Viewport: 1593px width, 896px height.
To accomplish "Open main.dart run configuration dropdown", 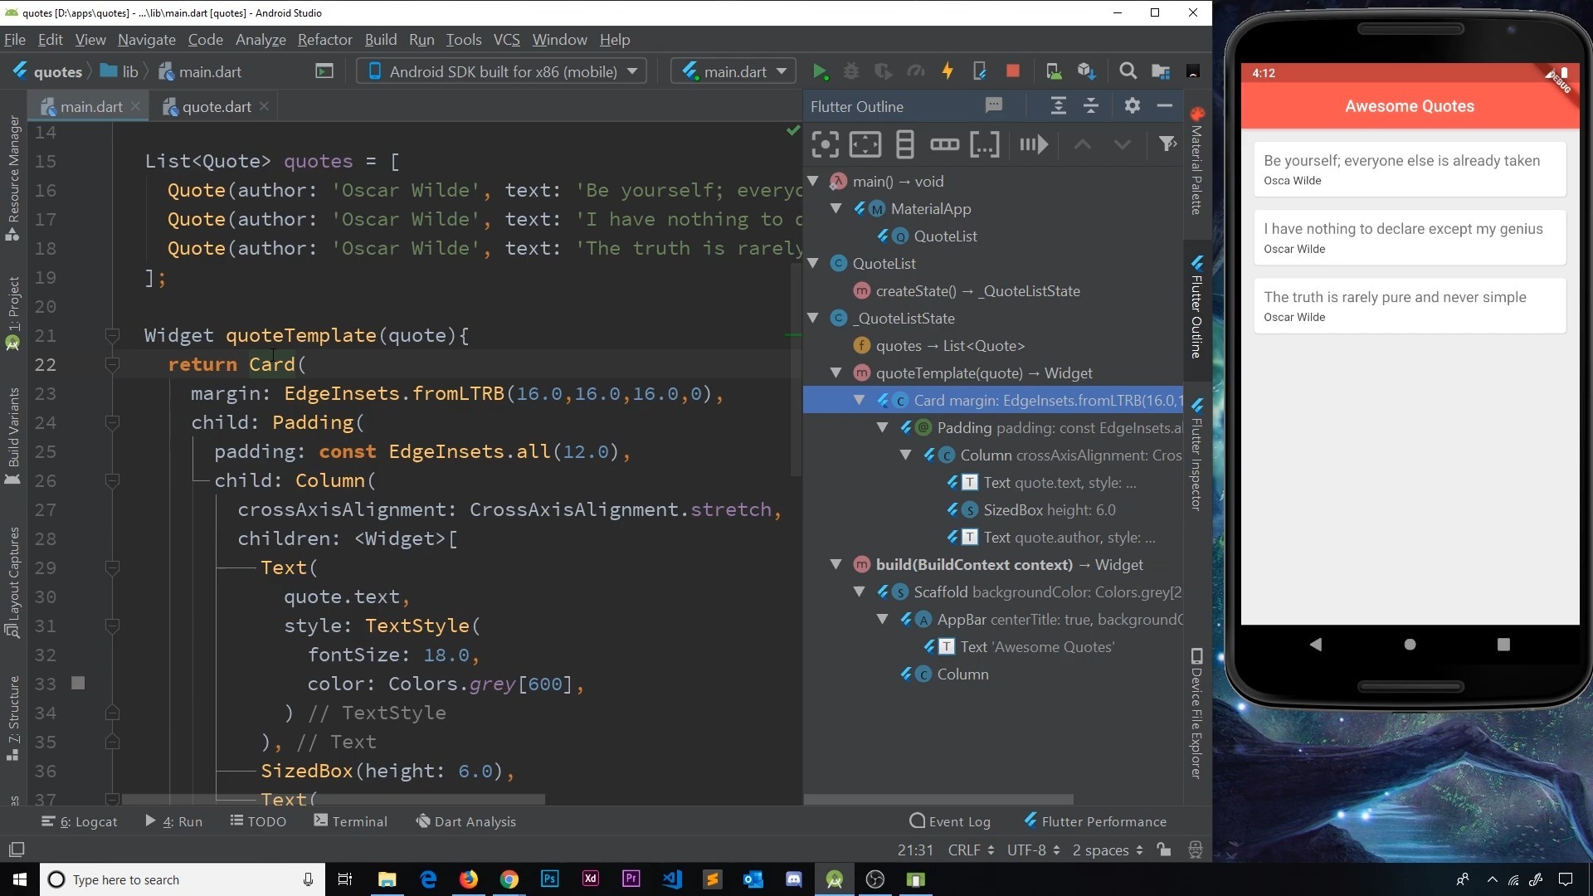I will (x=733, y=71).
